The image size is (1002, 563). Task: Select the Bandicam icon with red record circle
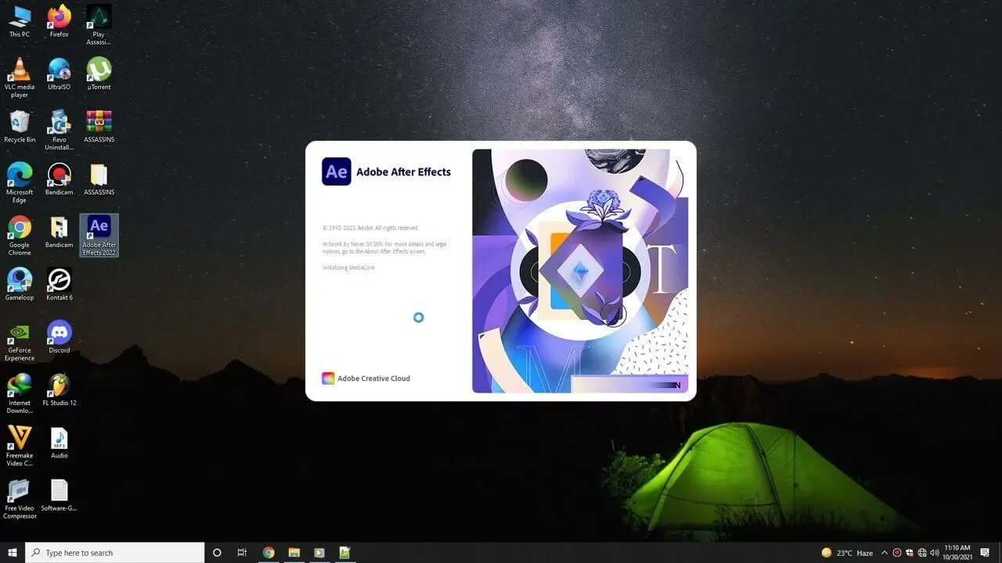click(x=59, y=178)
